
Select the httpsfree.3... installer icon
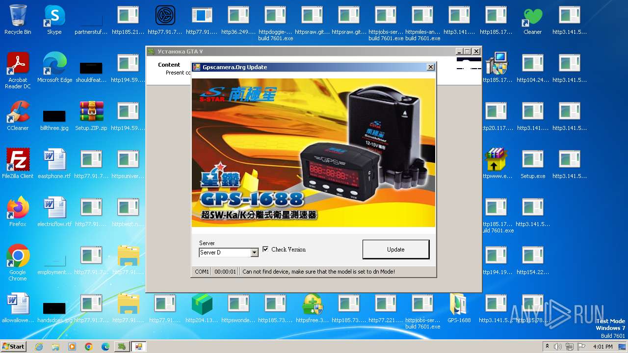click(312, 308)
